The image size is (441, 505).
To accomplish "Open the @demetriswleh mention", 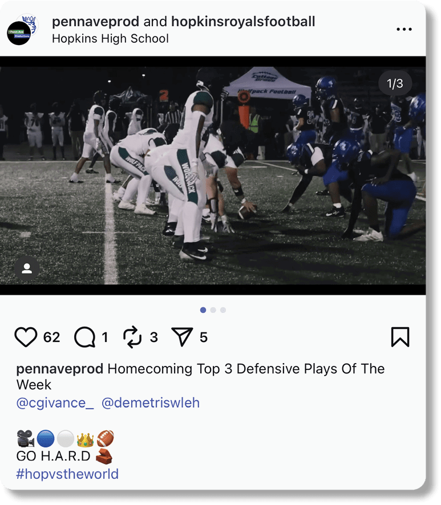I will click(x=151, y=403).
